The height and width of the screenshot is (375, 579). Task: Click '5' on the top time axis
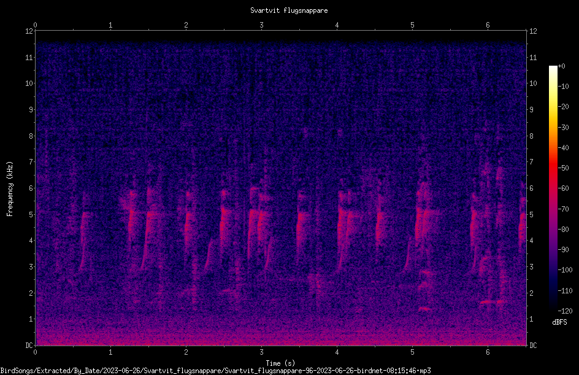pyautogui.click(x=412, y=25)
